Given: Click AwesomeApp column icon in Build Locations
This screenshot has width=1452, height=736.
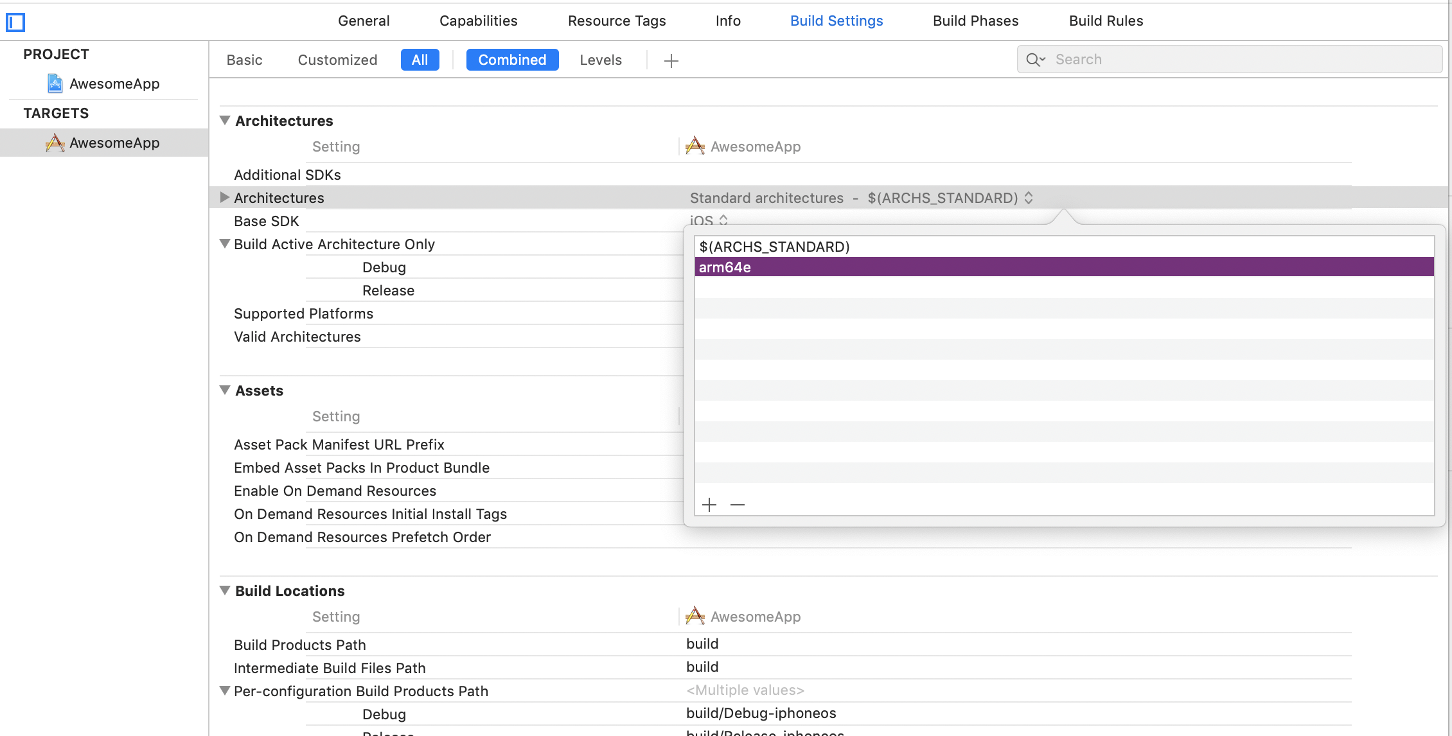Looking at the screenshot, I should [x=695, y=617].
